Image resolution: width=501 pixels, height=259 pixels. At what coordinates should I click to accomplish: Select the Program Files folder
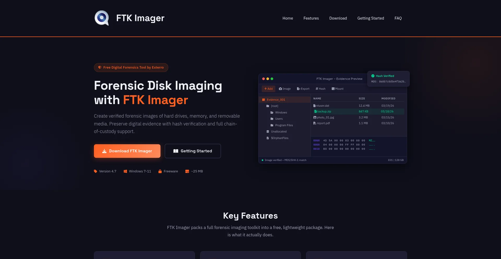[x=284, y=125]
